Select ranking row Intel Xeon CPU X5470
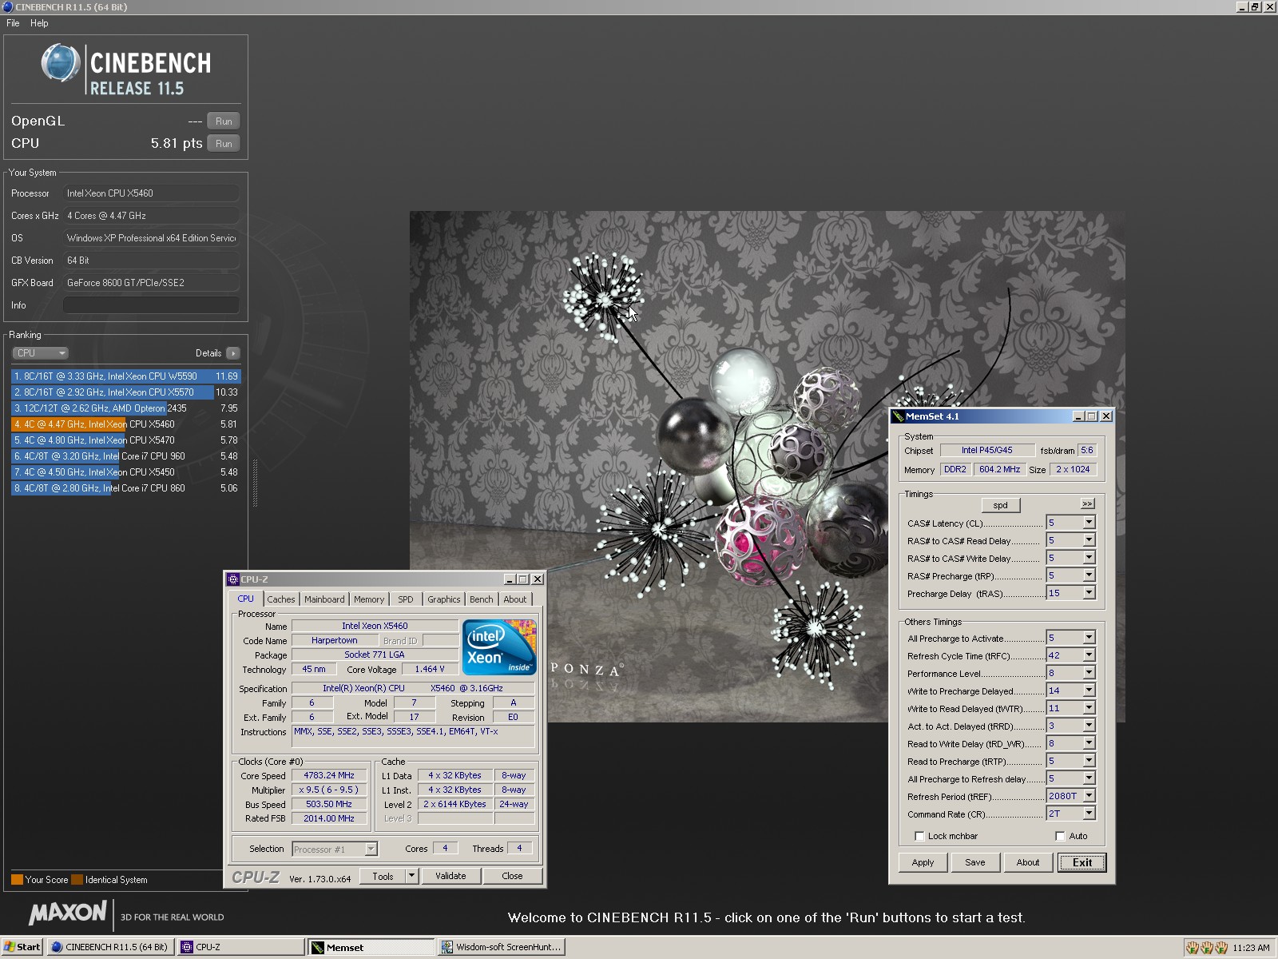1278x959 pixels. pyautogui.click(x=125, y=440)
